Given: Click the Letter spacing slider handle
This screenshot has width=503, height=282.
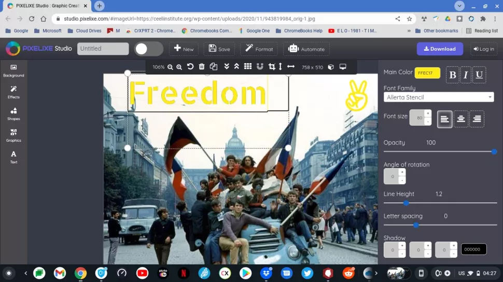Looking at the screenshot, I should coord(416,225).
